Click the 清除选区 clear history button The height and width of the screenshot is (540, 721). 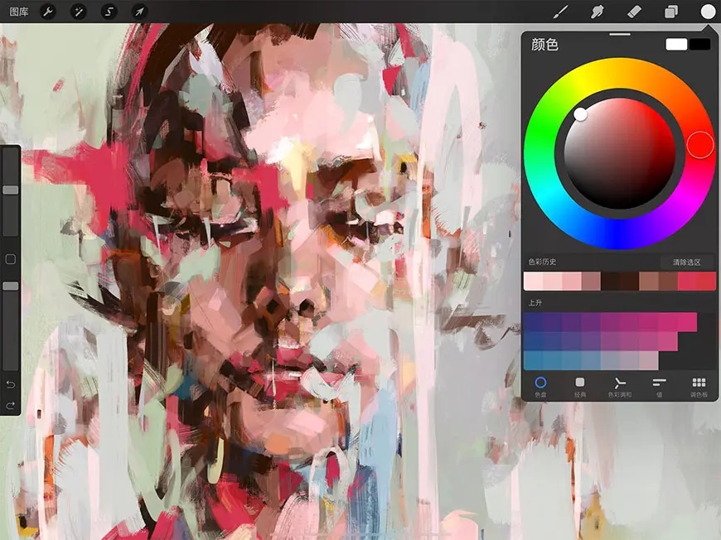(686, 263)
